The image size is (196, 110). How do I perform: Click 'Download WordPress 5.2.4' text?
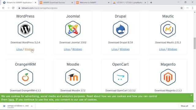pyautogui.click(x=25, y=42)
